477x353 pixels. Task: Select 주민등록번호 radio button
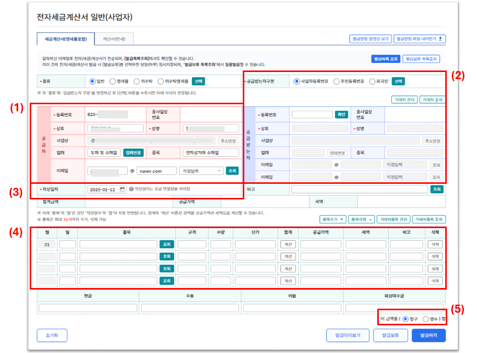click(x=336, y=82)
